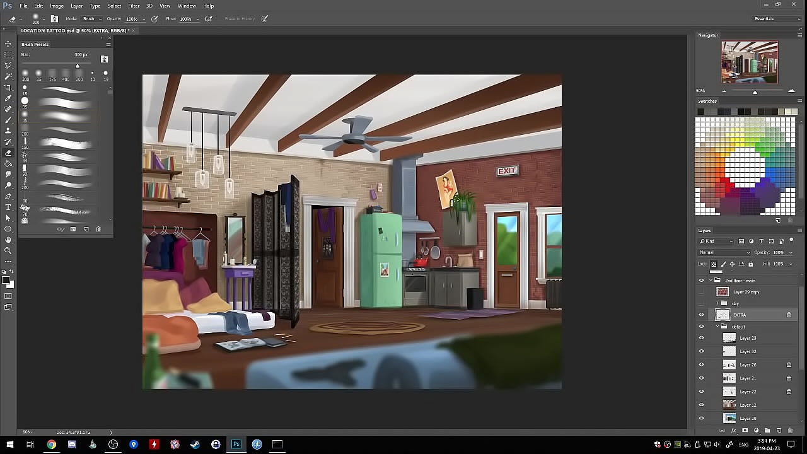
Task: Open Google Chrome from the taskbar
Action: tap(51, 445)
